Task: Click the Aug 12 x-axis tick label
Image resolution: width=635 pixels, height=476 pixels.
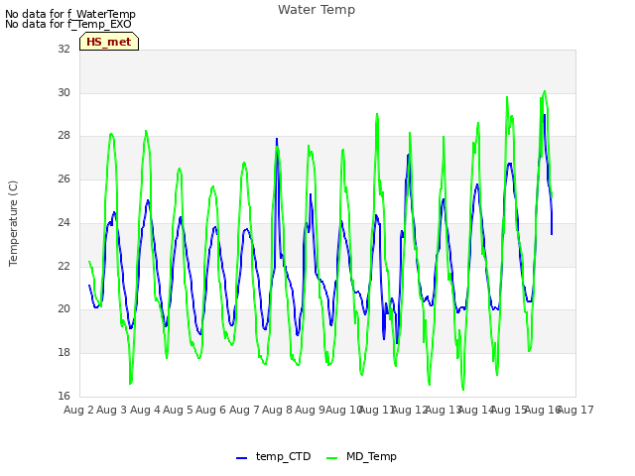Action: (410, 410)
